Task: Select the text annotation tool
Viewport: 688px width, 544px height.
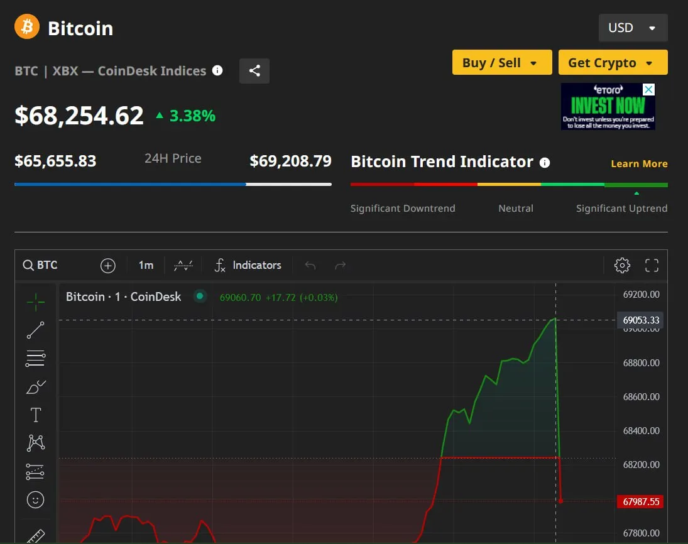Action: coord(36,415)
